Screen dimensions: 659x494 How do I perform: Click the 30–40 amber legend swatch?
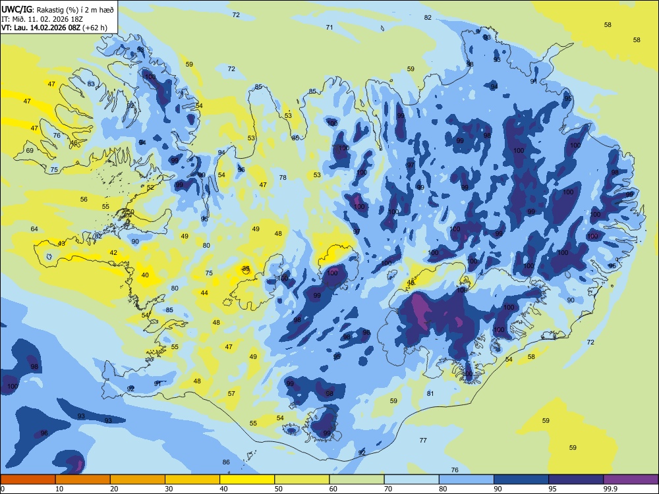click(x=192, y=480)
